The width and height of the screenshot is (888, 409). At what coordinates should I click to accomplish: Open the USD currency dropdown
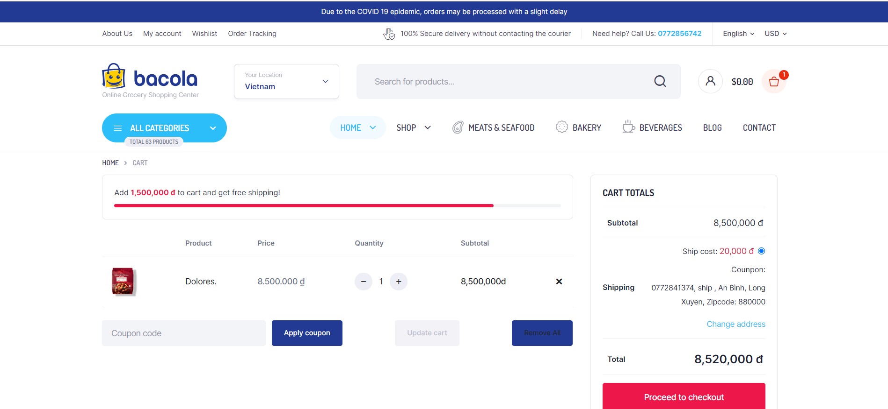pyautogui.click(x=775, y=34)
